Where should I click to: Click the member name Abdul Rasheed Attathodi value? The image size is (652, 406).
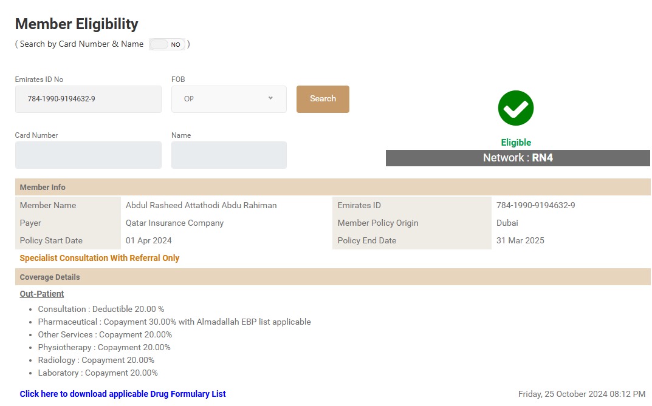click(201, 205)
